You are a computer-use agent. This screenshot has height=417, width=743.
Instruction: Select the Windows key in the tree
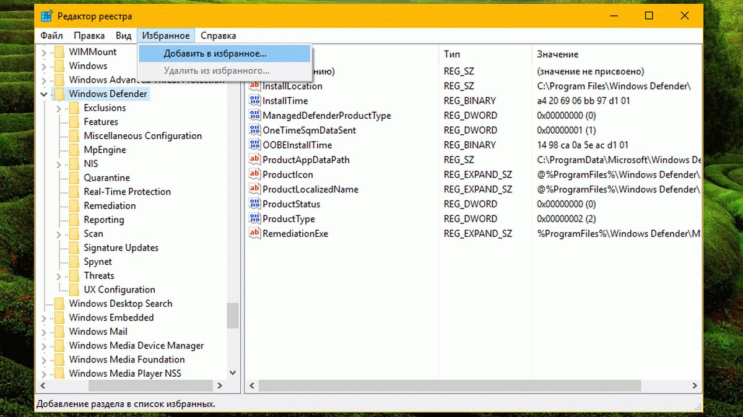(88, 66)
